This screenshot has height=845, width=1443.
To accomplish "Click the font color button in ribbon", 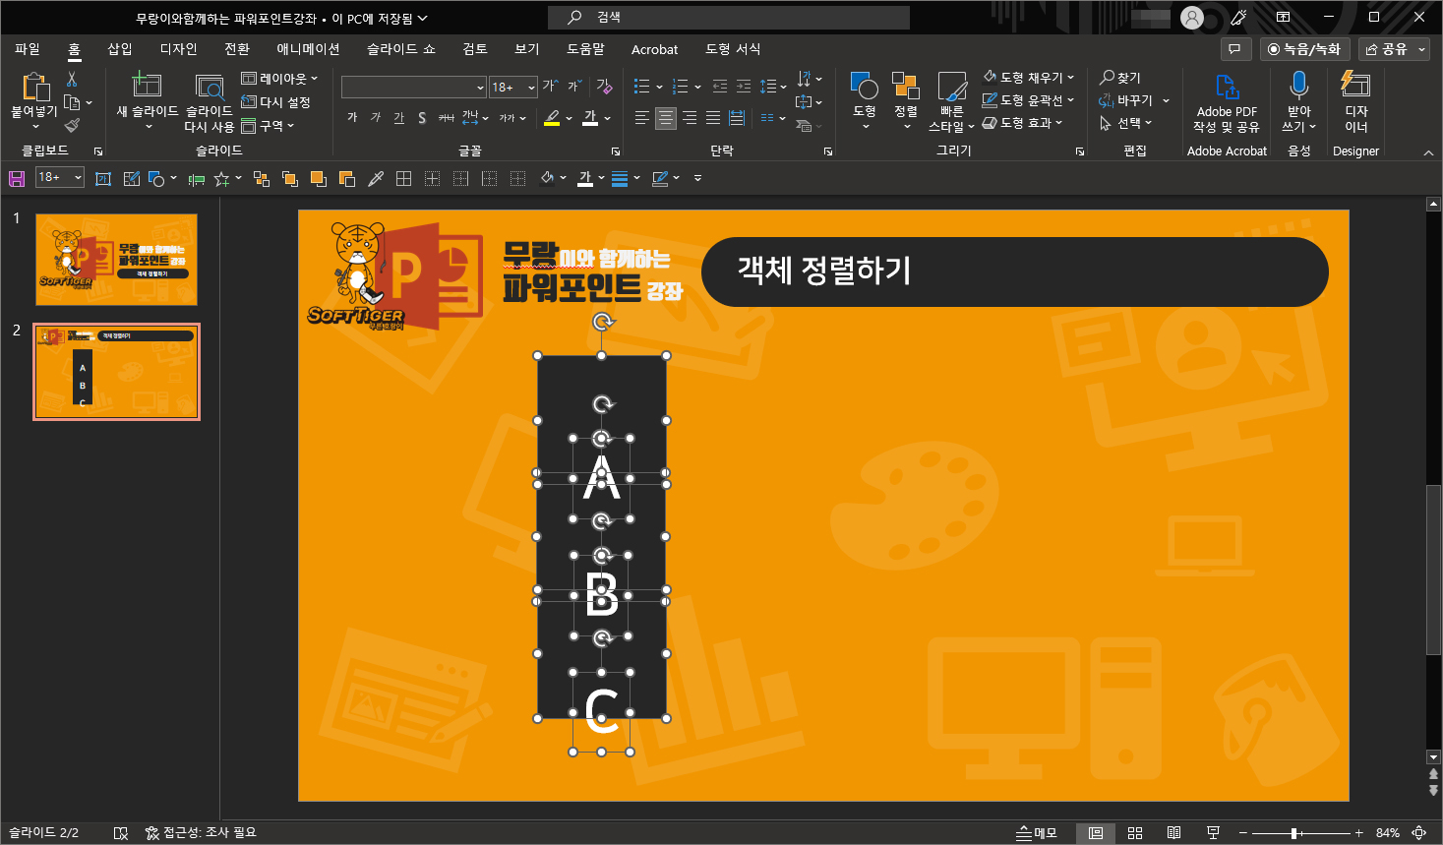I will tap(590, 118).
